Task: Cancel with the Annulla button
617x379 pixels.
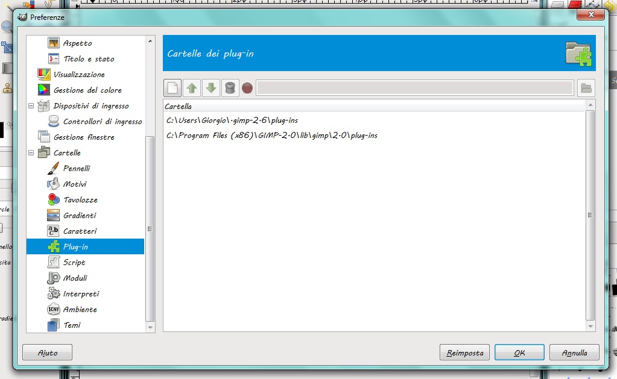Action: point(575,352)
